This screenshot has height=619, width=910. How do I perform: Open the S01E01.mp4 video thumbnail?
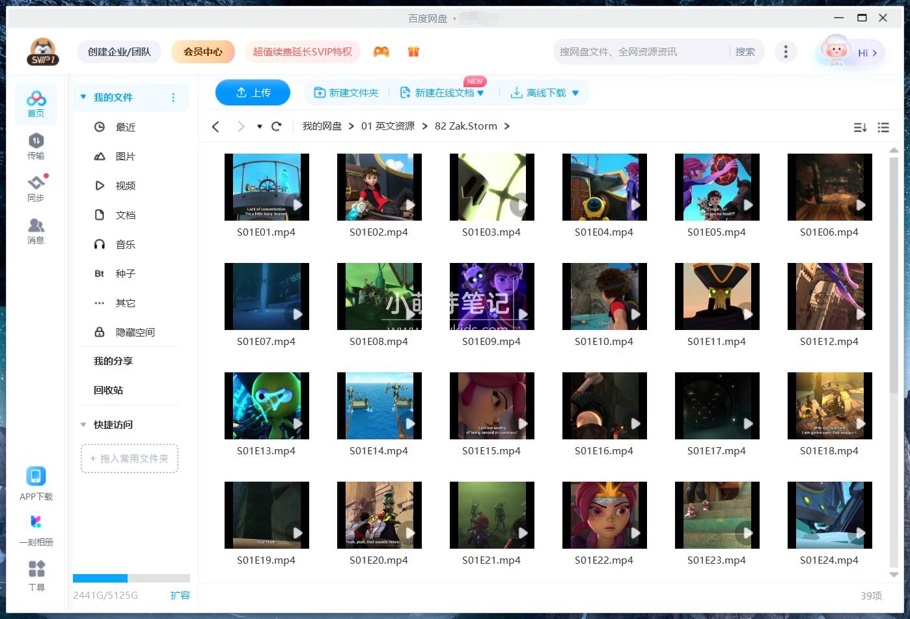tap(266, 187)
